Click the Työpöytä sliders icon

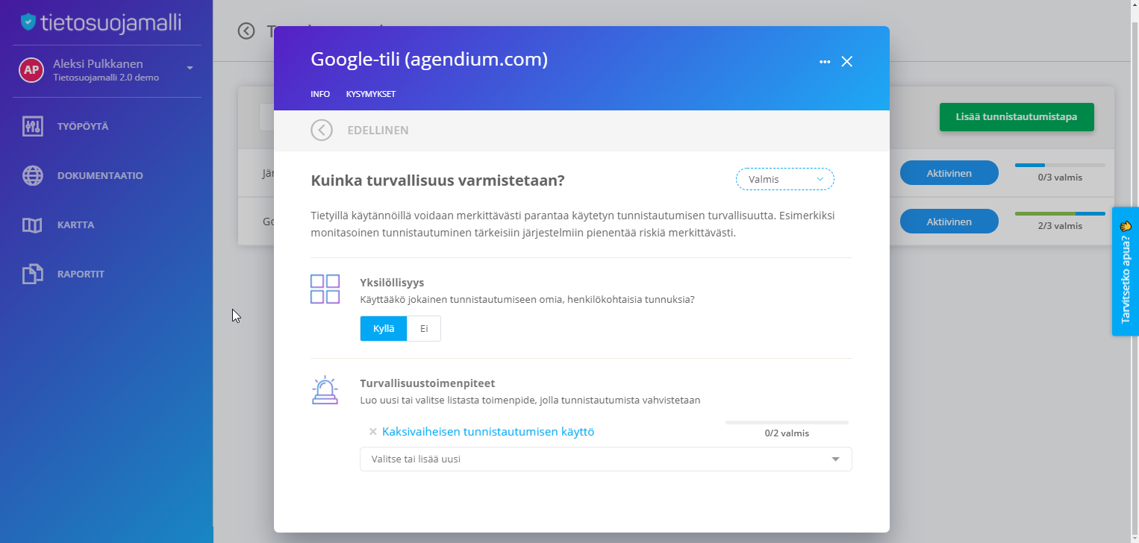[x=32, y=127]
